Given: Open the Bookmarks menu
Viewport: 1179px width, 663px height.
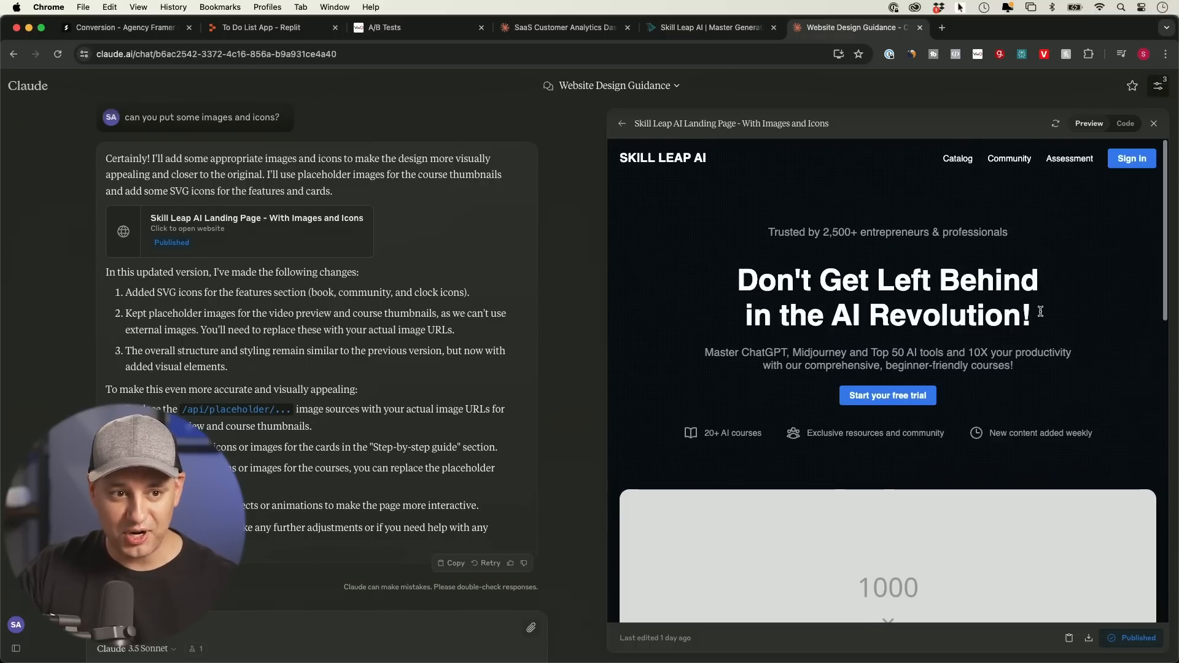Looking at the screenshot, I should coord(220,7).
